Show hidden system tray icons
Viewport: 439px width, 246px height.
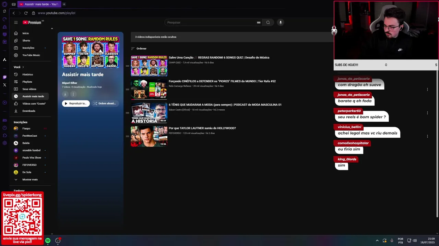(377, 241)
